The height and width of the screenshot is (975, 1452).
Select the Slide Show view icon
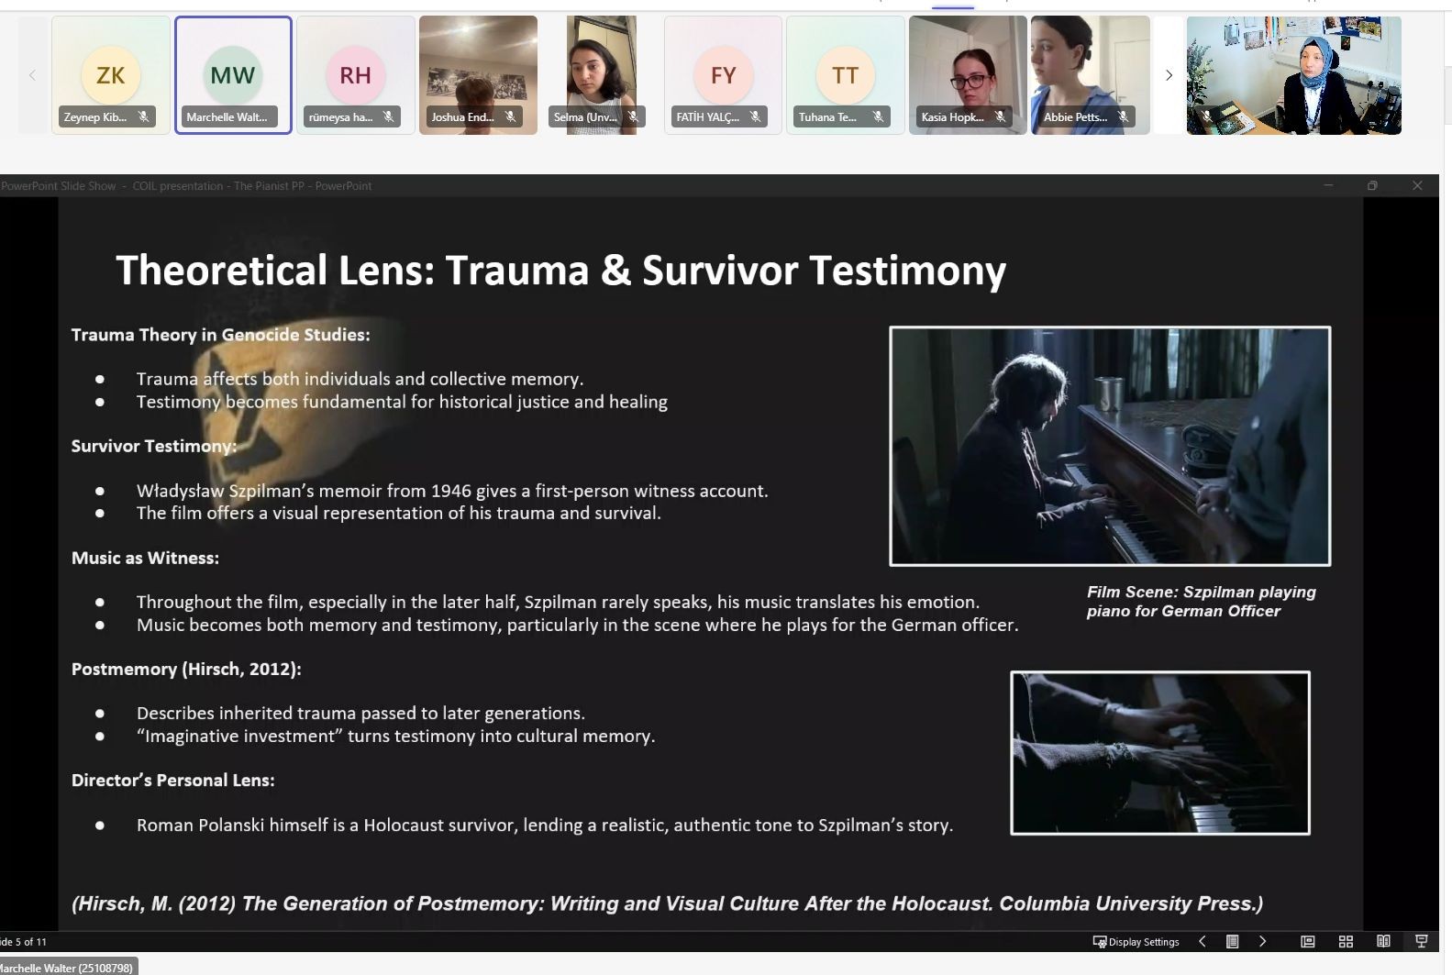pyautogui.click(x=1422, y=941)
